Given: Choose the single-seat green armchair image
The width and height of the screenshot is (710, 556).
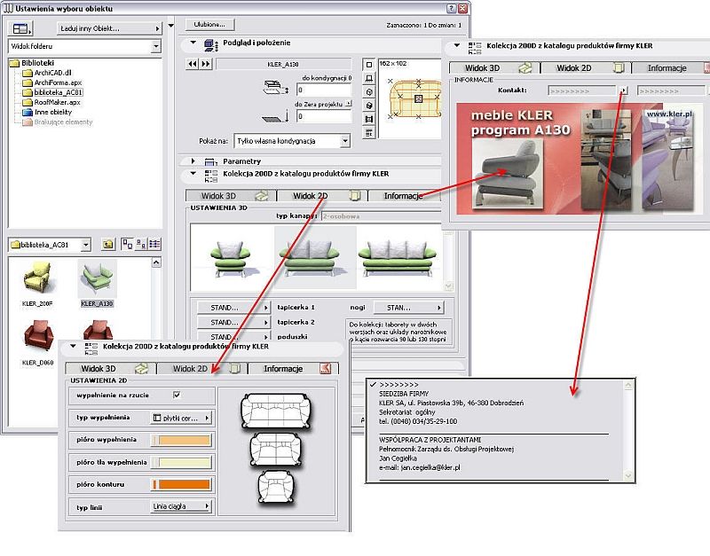Looking at the screenshot, I should (x=231, y=258).
